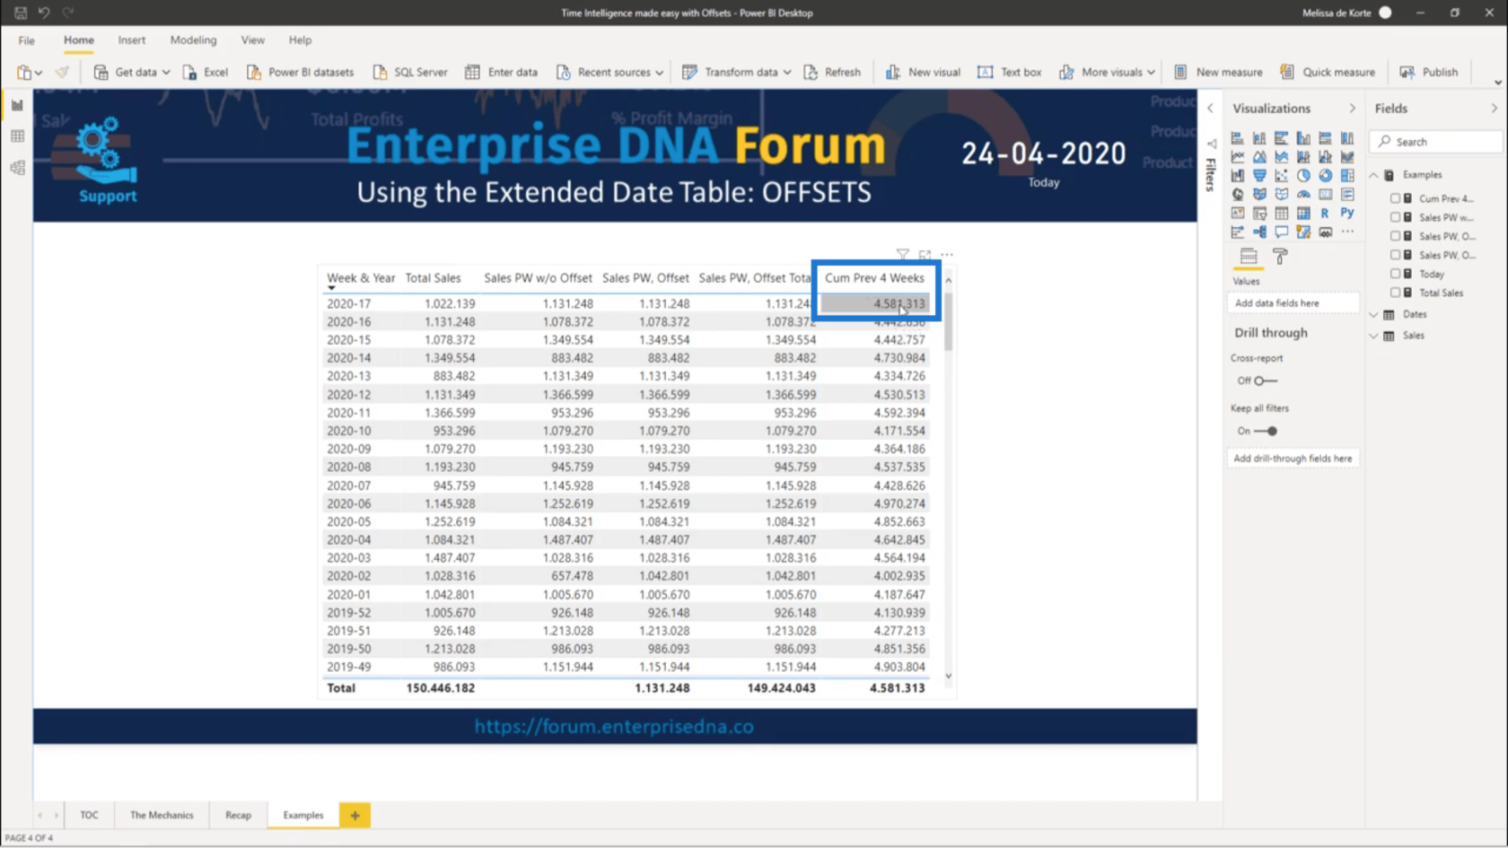The height and width of the screenshot is (848, 1508).
Task: Go to the Recap page tab
Action: coord(238,815)
